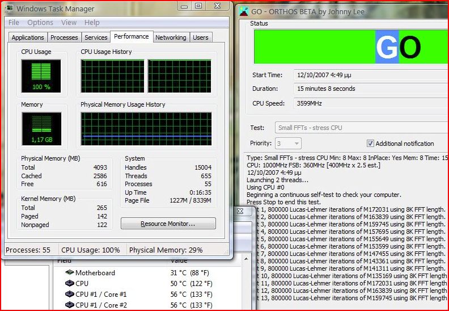The height and width of the screenshot is (311, 449).
Task: Switch to the Applications tab
Action: tap(28, 37)
